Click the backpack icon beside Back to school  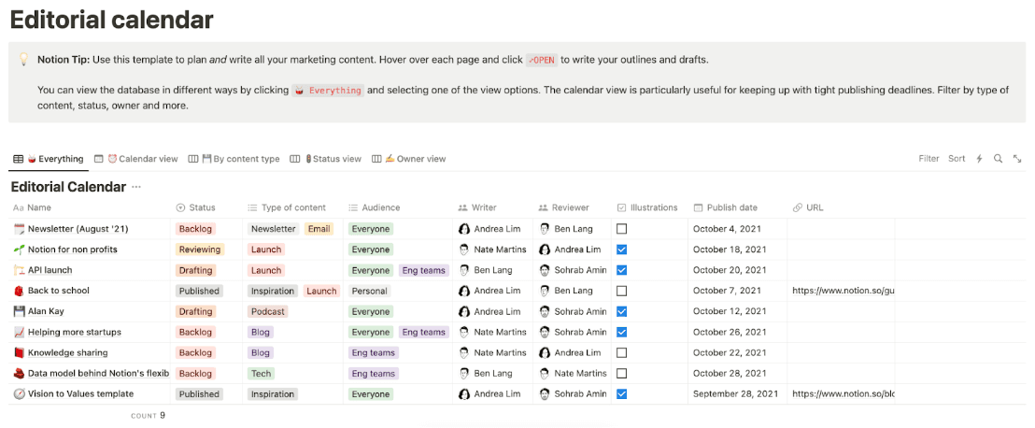tap(19, 291)
